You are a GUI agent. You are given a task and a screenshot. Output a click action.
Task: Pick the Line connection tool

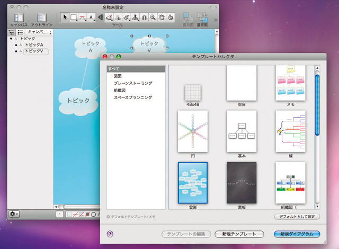[x=83, y=17]
